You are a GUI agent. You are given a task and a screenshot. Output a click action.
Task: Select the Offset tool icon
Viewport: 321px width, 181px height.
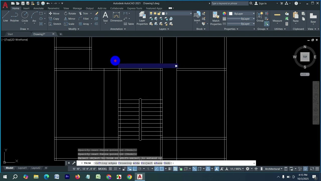pos(96,24)
